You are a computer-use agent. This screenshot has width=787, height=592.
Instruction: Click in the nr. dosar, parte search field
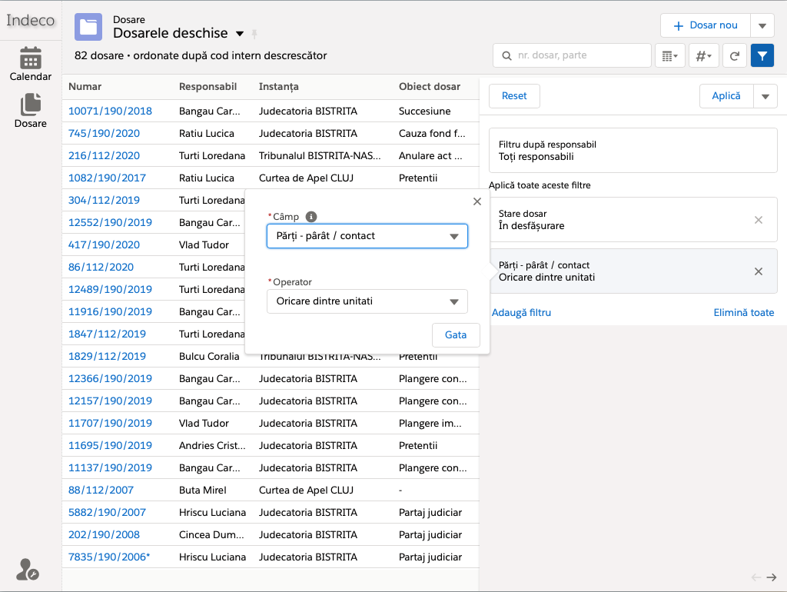(580, 55)
